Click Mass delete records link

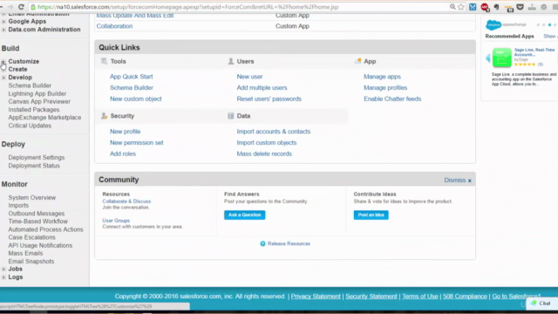pos(264,154)
